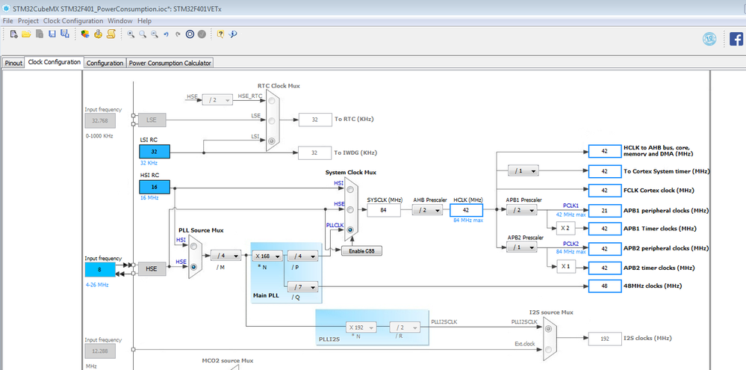Open the Window menu
Viewport: 746px width, 370px height.
click(x=120, y=21)
